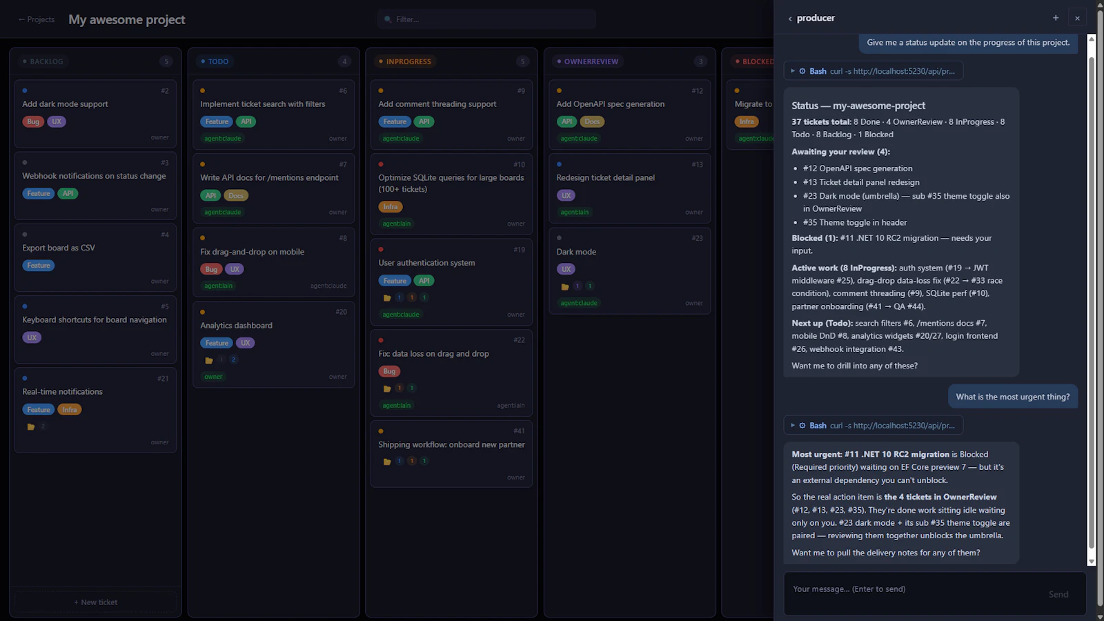Click the Bug tag on Add dark mode support
The height and width of the screenshot is (621, 1104).
coord(33,121)
